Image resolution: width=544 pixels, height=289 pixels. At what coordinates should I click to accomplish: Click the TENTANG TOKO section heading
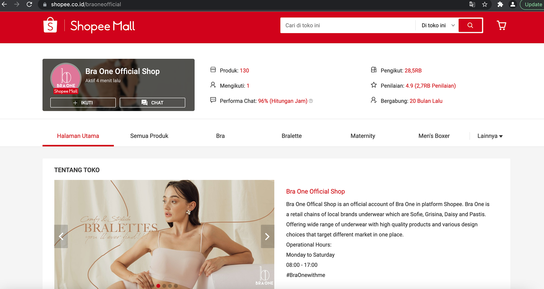(77, 170)
